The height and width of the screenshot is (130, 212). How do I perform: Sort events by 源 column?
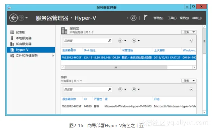[x=106, y=99]
